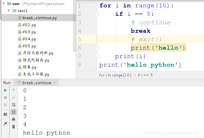Collapse the van project root

[x=4, y=4]
